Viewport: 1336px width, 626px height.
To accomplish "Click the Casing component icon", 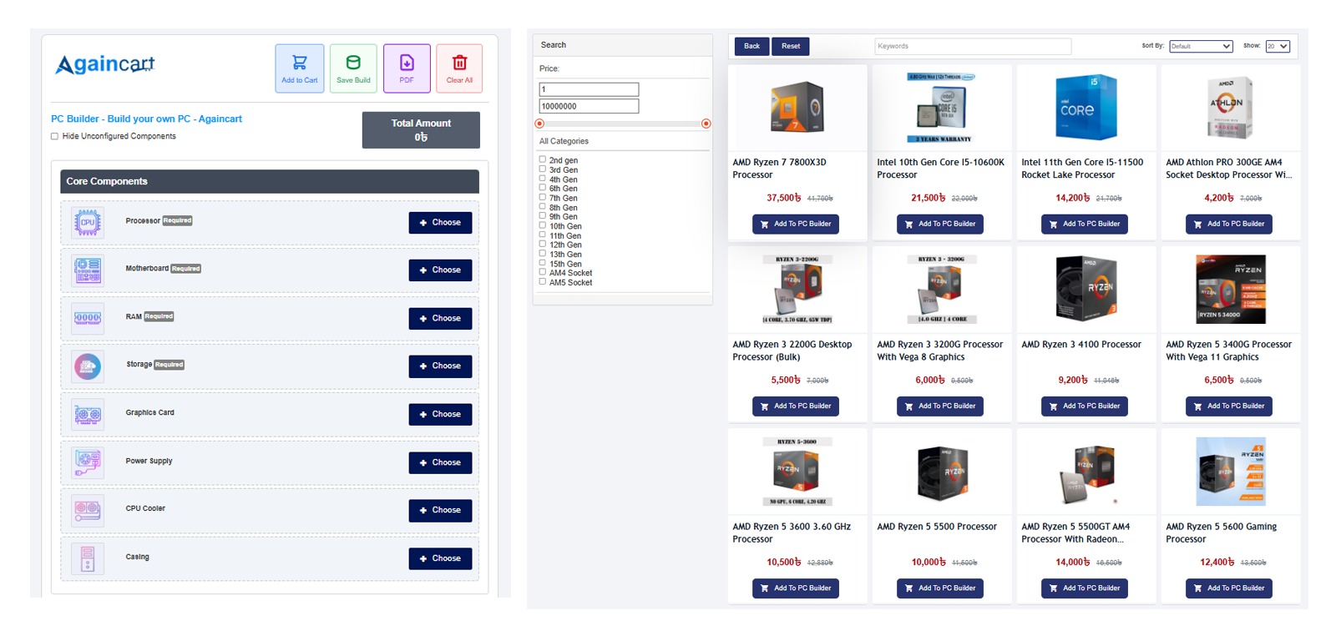I will [88, 558].
